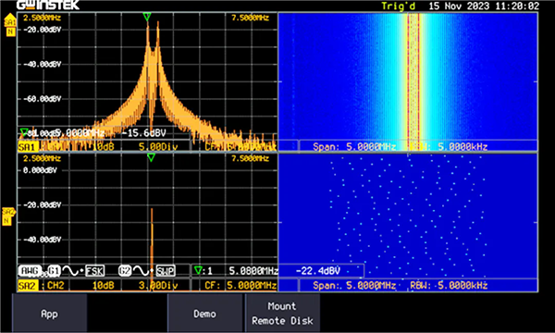Select the G1 generator icon
This screenshot has height=333, width=555.
tap(54, 271)
